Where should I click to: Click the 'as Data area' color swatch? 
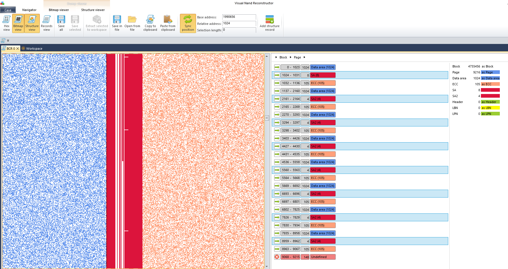(490, 78)
